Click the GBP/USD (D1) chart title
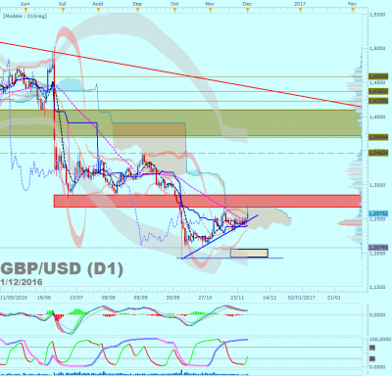Viewport: 392px width, 376px height. pyautogui.click(x=62, y=269)
